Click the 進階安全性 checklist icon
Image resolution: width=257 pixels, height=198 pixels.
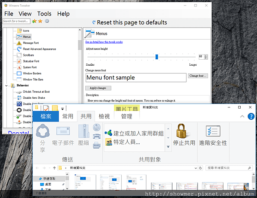[x=213, y=131]
